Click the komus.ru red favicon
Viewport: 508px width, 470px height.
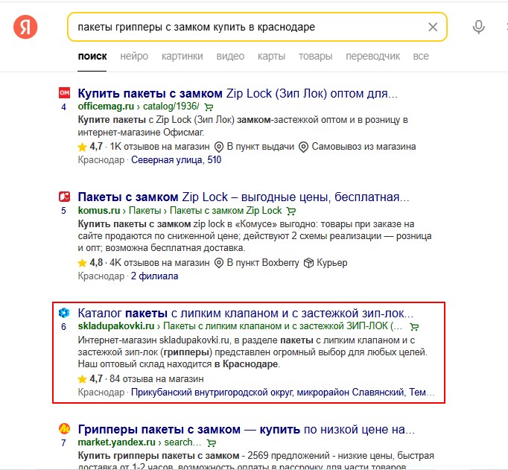click(64, 197)
